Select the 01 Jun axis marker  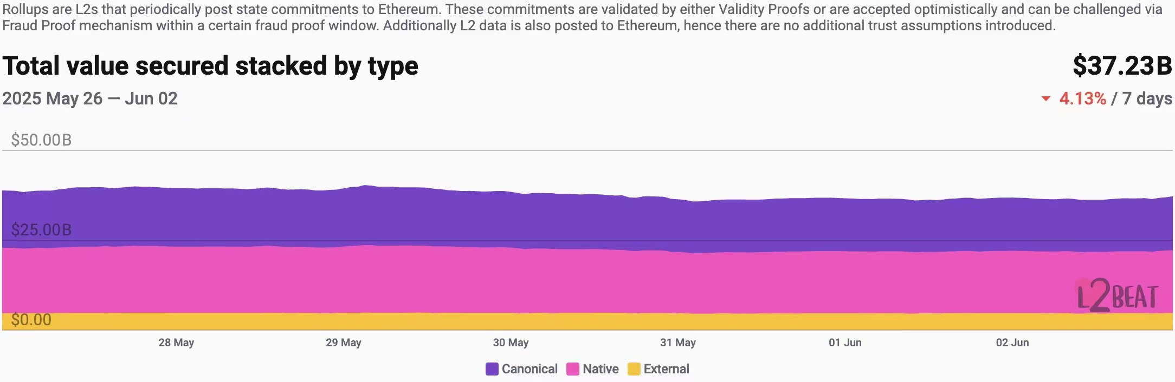(845, 343)
